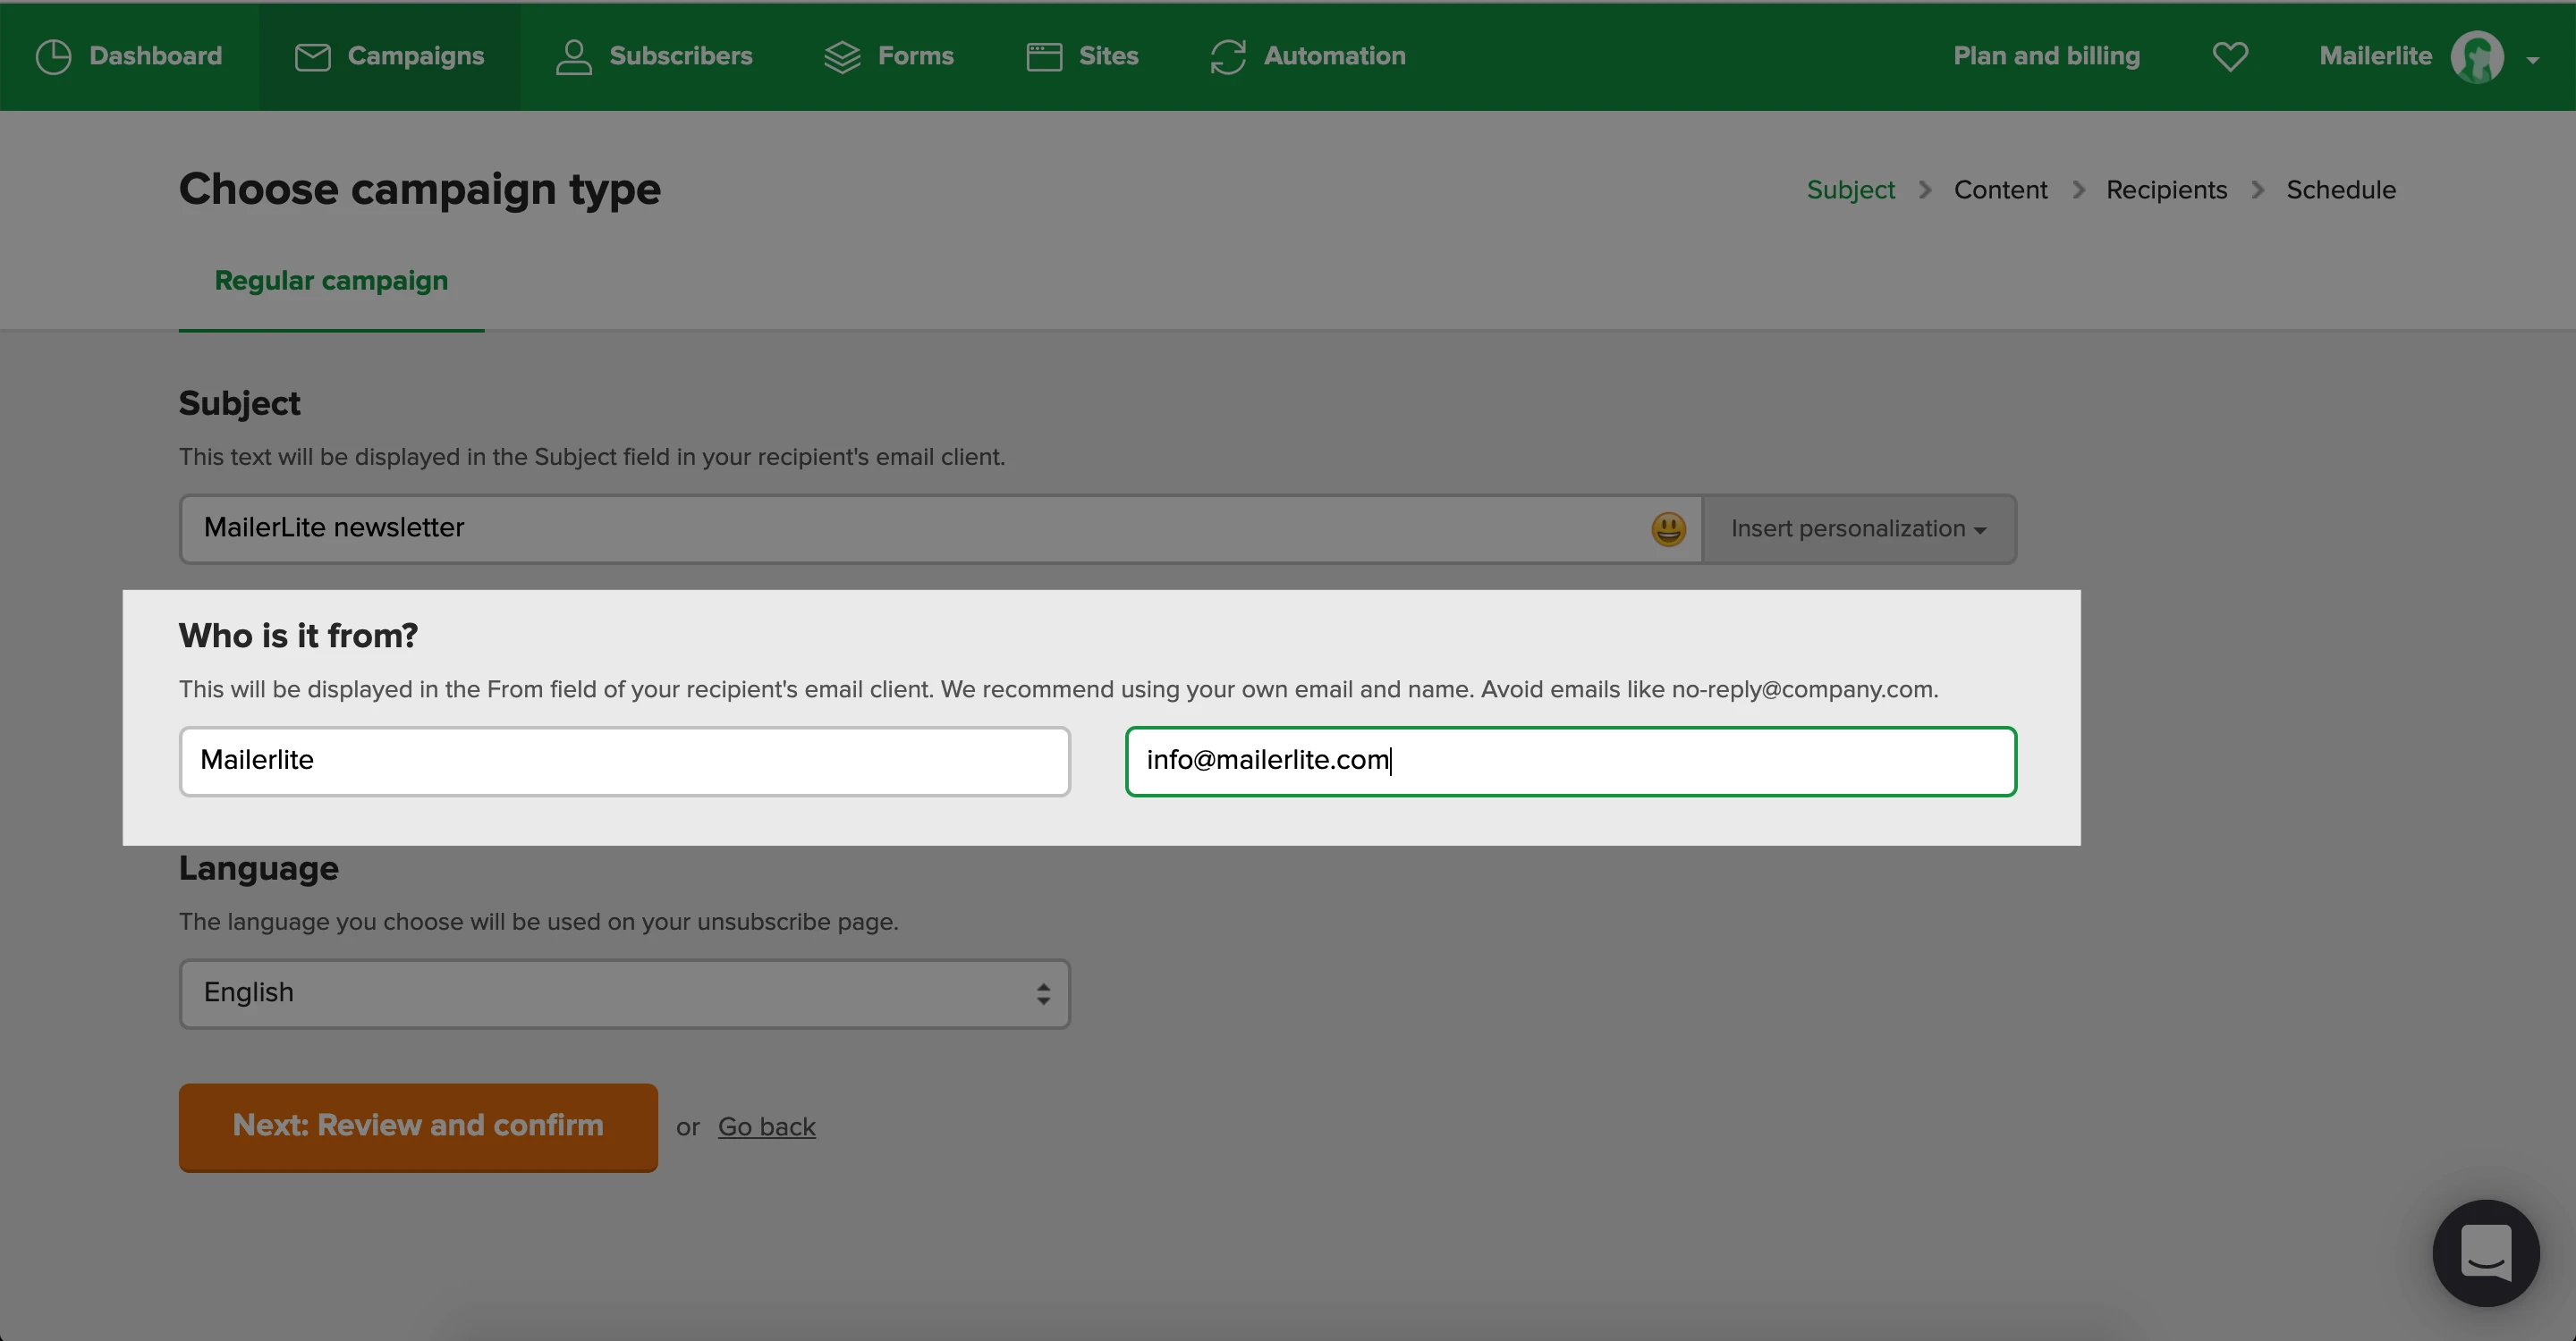Viewport: 2576px width, 1341px height.
Task: Click the Automation refresh arrows icon
Action: coord(1228,57)
